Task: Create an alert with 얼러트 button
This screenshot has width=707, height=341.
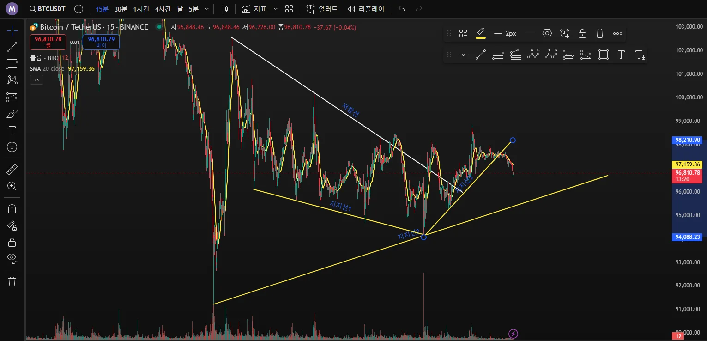Action: pyautogui.click(x=322, y=9)
